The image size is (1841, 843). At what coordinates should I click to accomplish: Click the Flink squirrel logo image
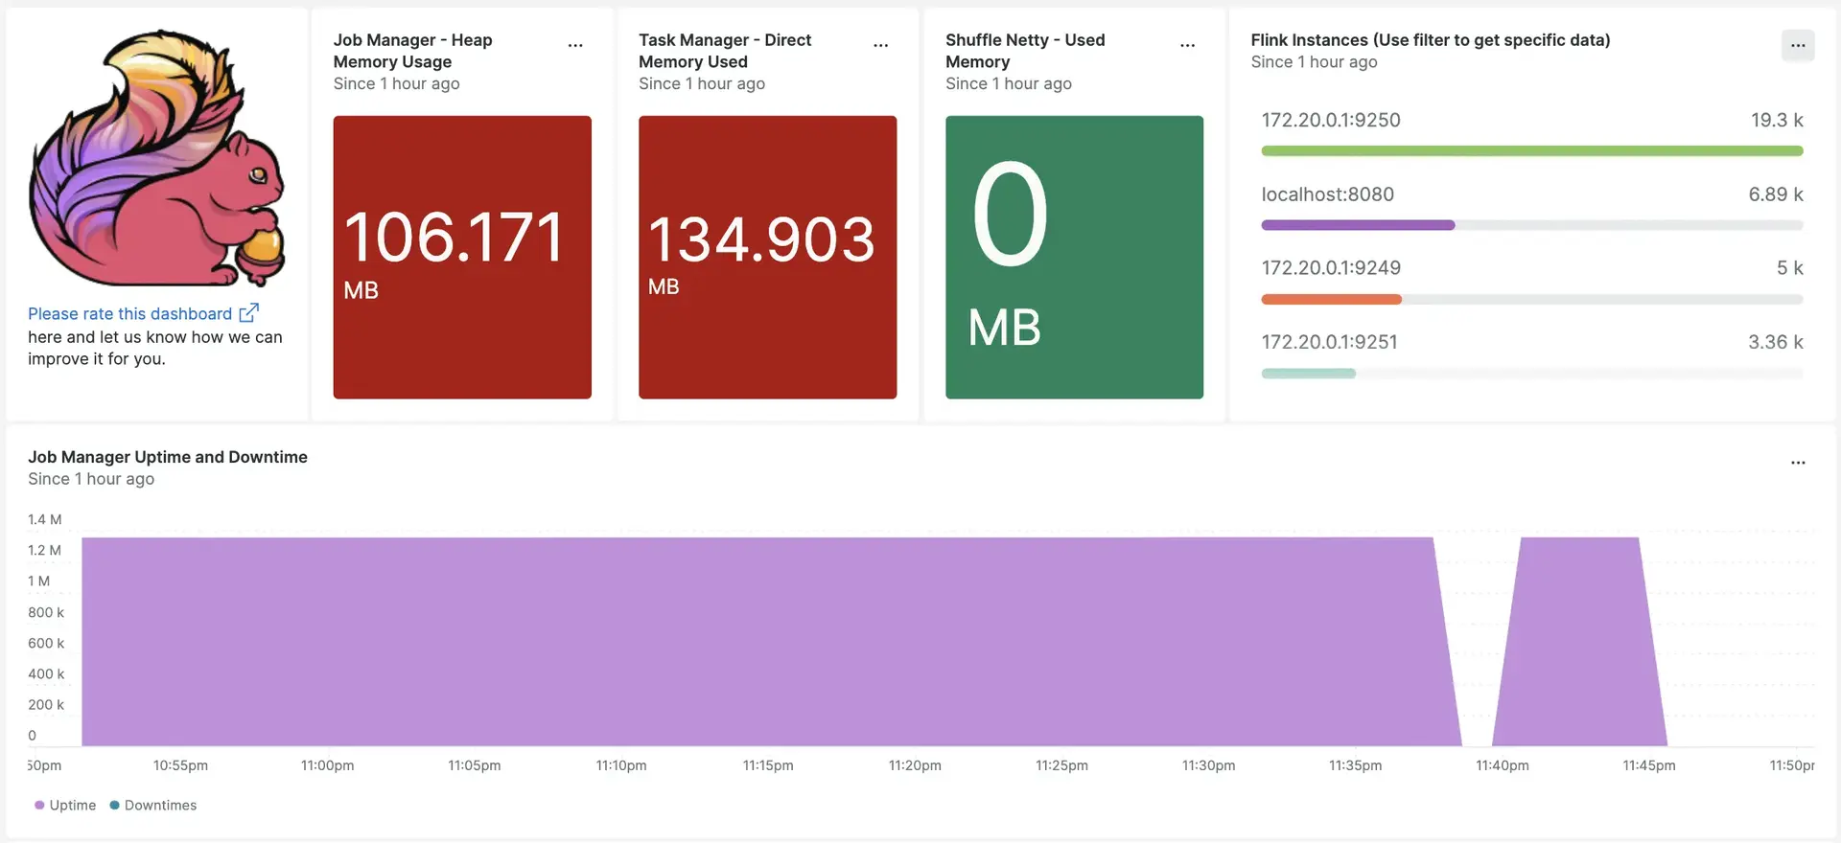(x=157, y=159)
